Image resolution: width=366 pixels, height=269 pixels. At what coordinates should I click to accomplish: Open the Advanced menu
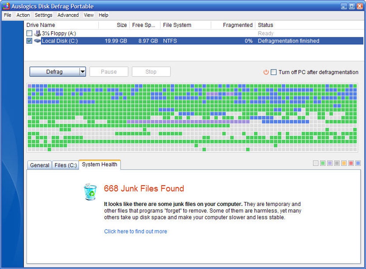click(x=68, y=15)
